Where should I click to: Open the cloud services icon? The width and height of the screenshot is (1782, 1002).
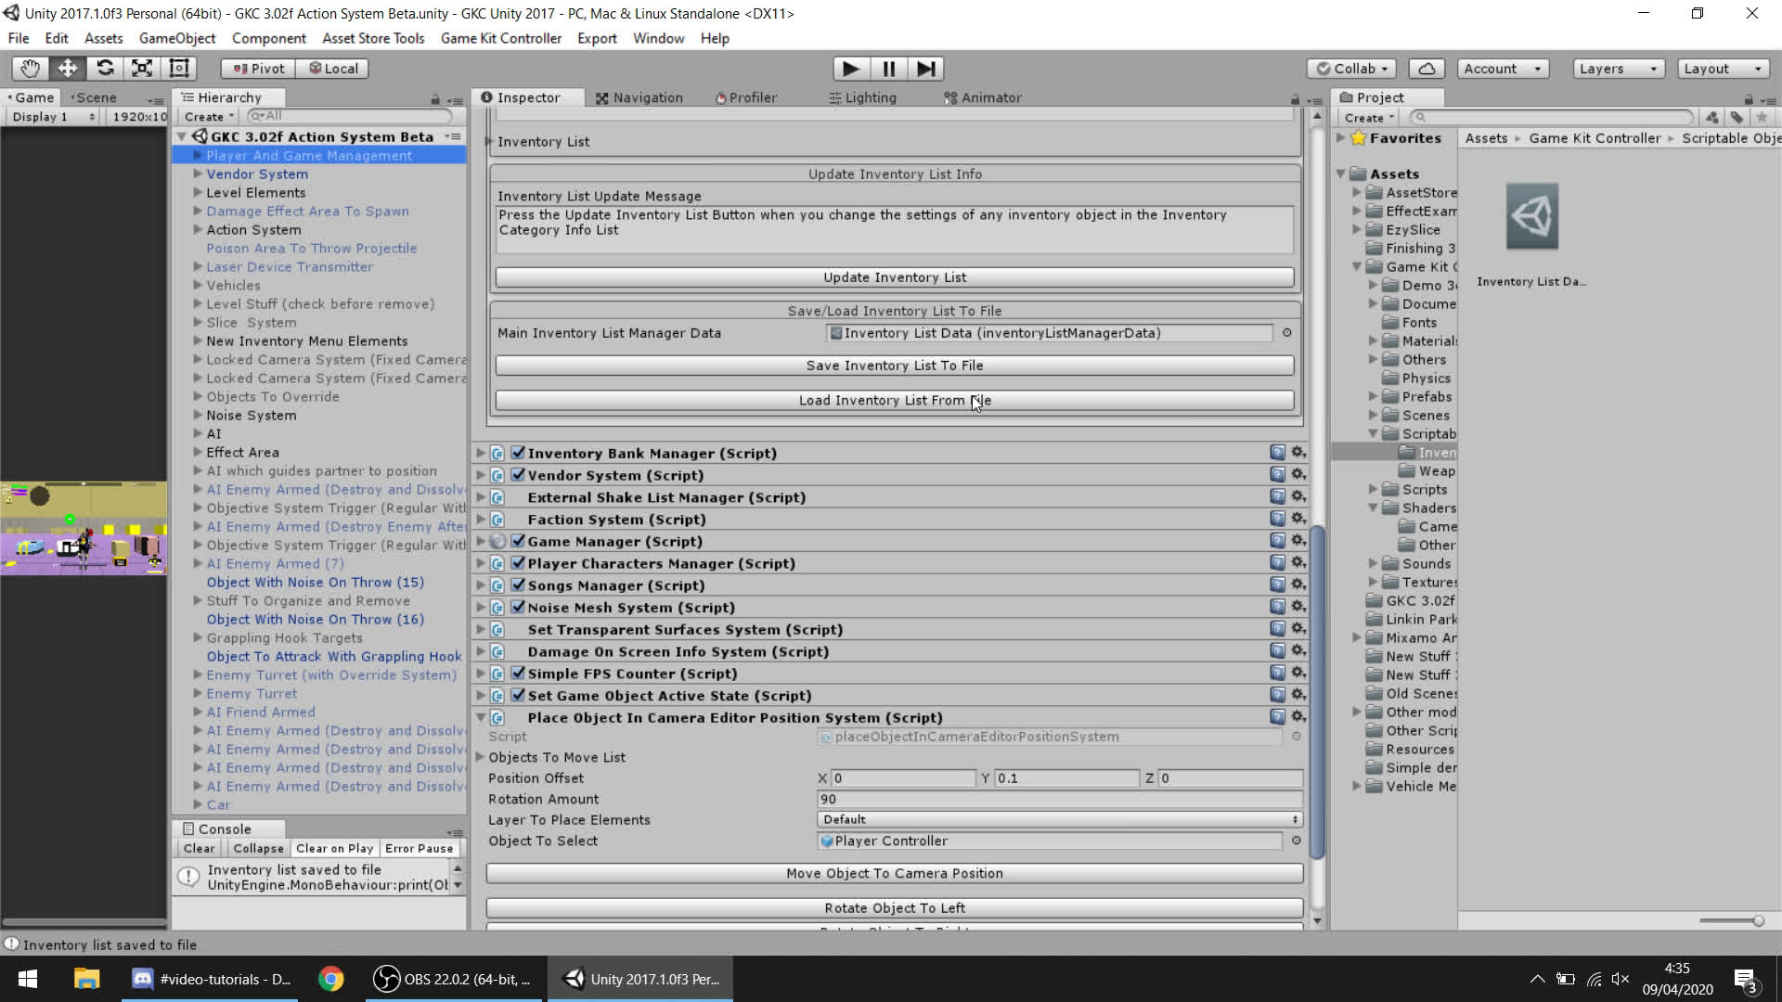1427,69
